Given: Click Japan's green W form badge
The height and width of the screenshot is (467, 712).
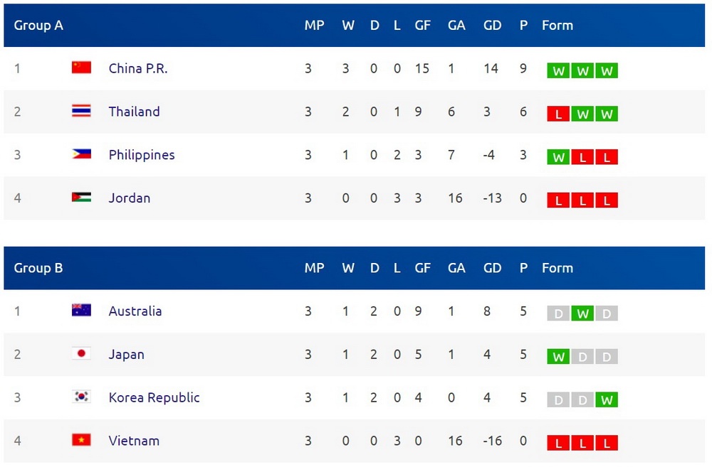Looking at the screenshot, I should pos(558,357).
